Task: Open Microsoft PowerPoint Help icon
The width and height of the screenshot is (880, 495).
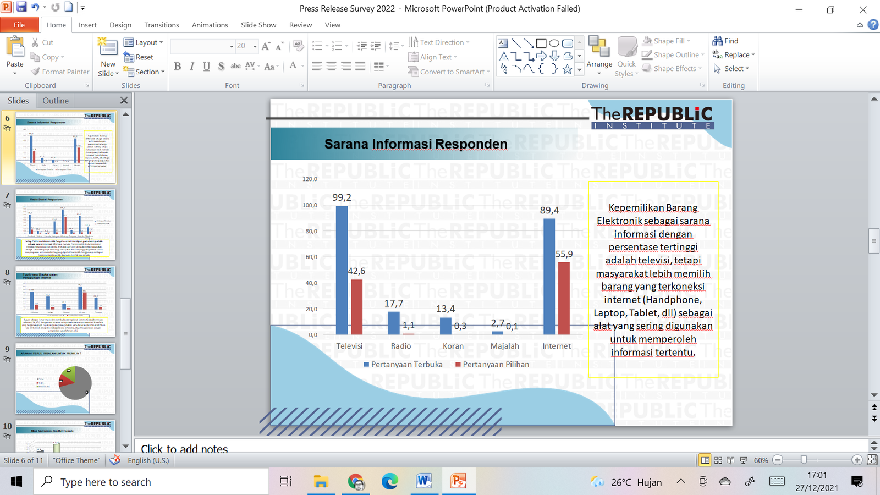Action: click(873, 25)
